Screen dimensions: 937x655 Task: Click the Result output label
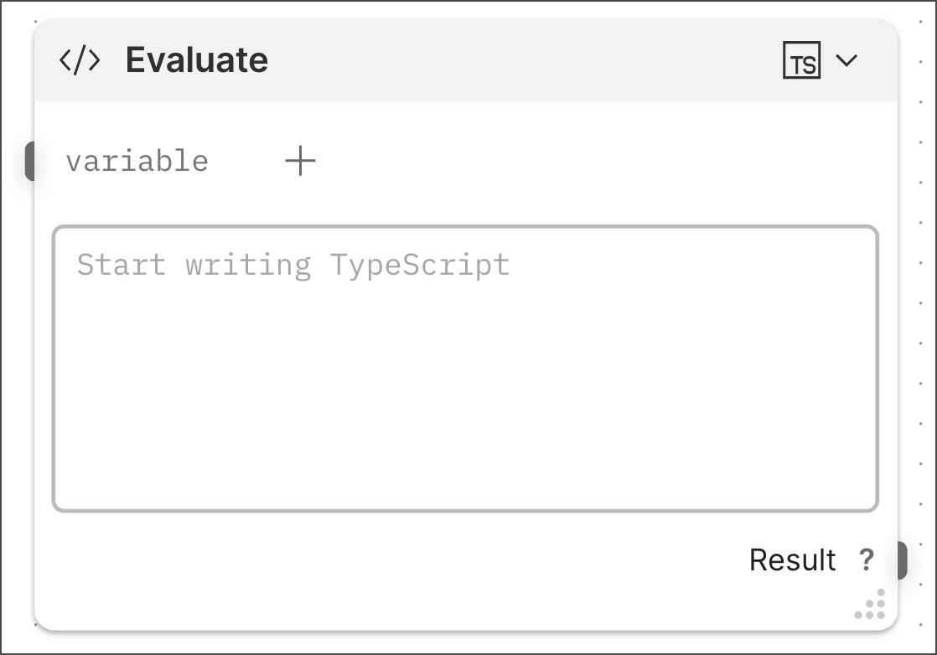(x=792, y=560)
